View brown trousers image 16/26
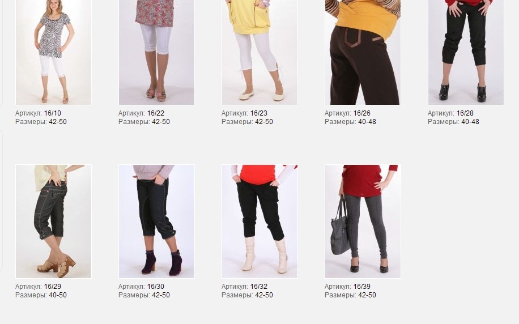This screenshot has width=519, height=324. pyautogui.click(x=363, y=52)
